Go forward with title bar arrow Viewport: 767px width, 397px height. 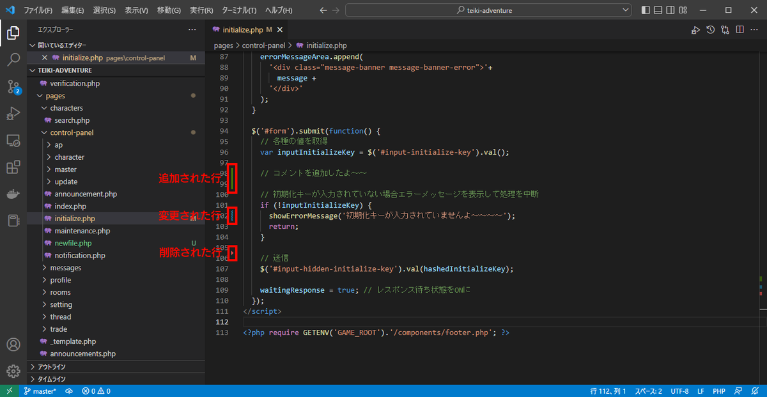coord(337,10)
